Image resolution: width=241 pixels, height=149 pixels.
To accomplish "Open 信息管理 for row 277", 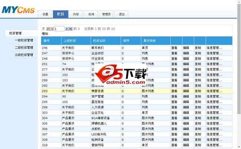I will (x=214, y=69).
